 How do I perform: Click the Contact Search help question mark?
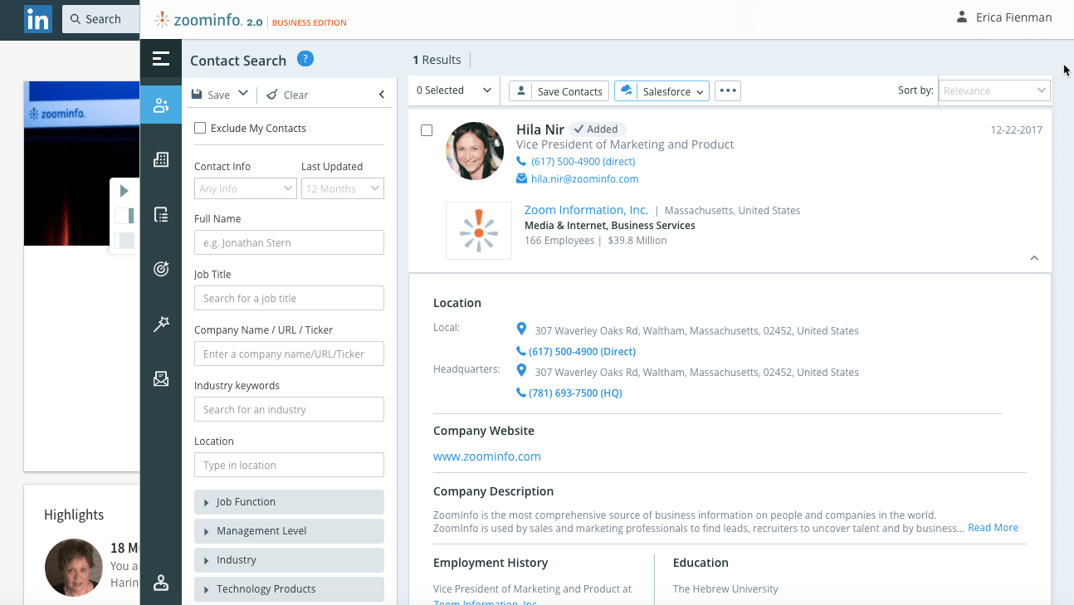click(305, 59)
